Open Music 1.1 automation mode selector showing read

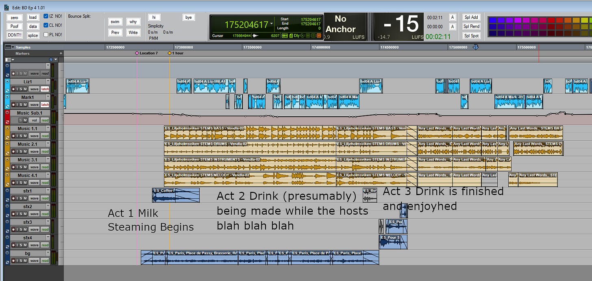tap(45, 136)
